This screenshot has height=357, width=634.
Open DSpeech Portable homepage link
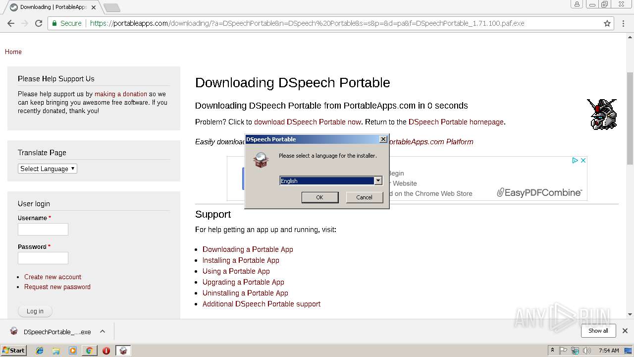pyautogui.click(x=456, y=122)
